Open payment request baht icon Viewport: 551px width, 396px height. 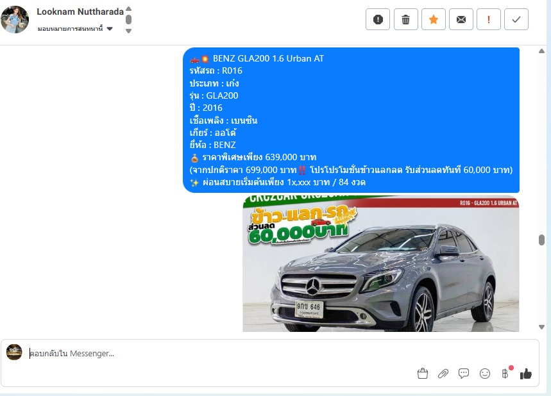click(x=505, y=374)
